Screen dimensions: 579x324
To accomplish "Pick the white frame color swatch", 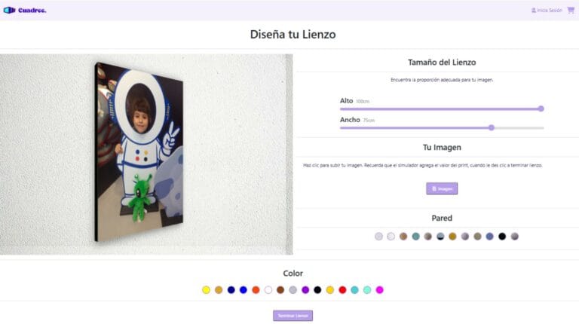I will 268,290.
